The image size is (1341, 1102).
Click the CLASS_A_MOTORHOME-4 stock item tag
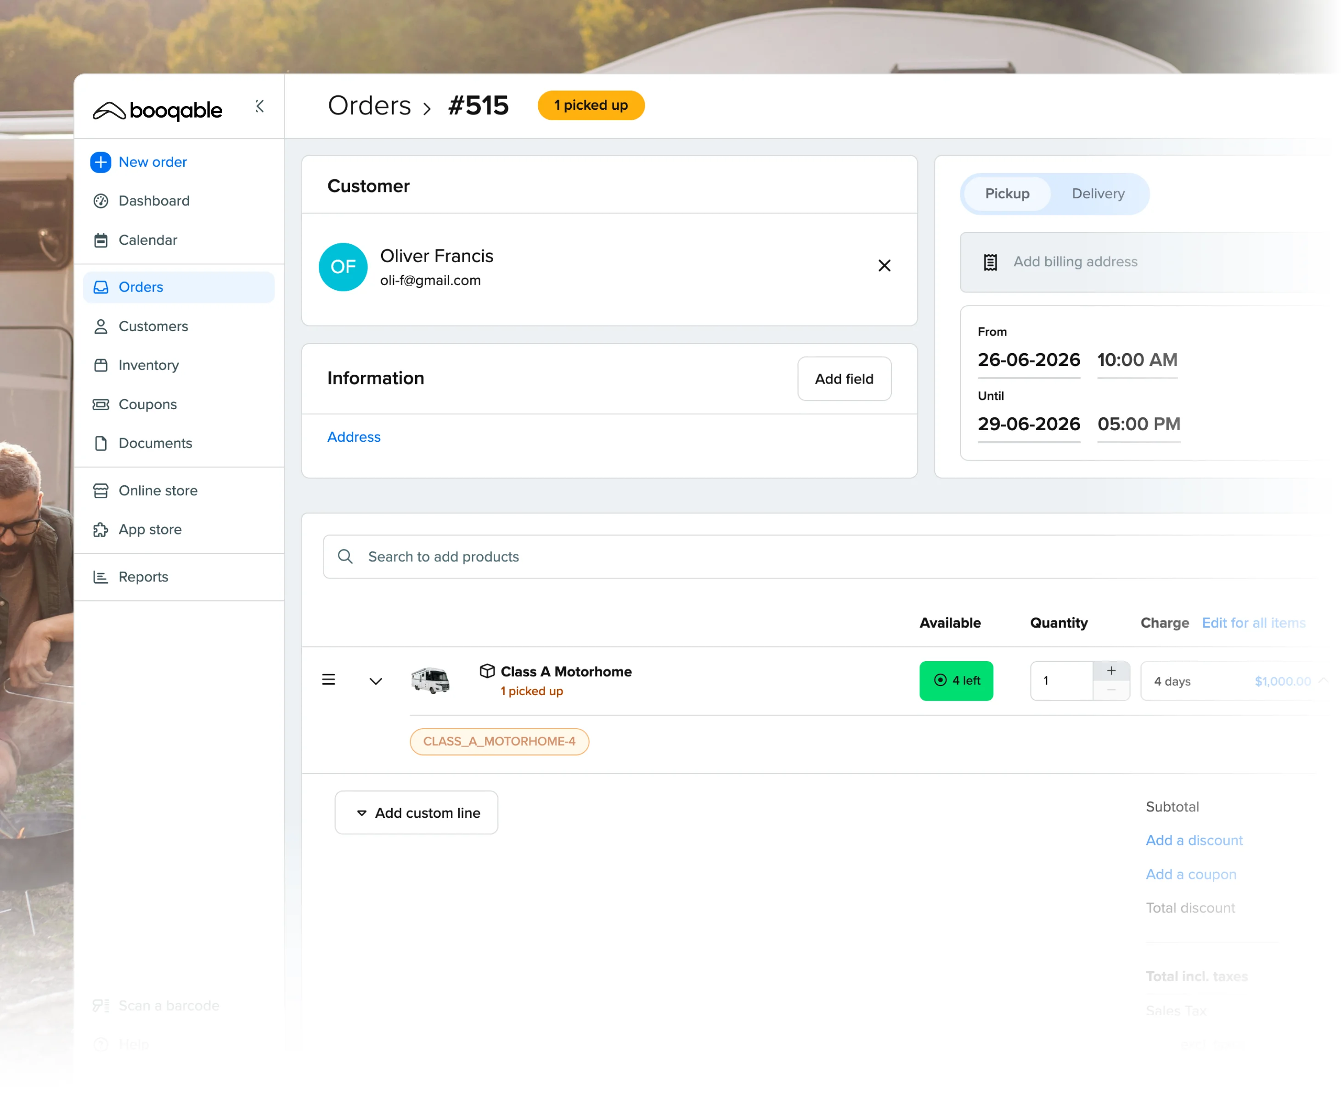[499, 742]
